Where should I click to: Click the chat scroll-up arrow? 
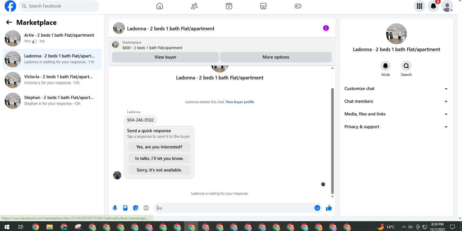click(x=332, y=68)
